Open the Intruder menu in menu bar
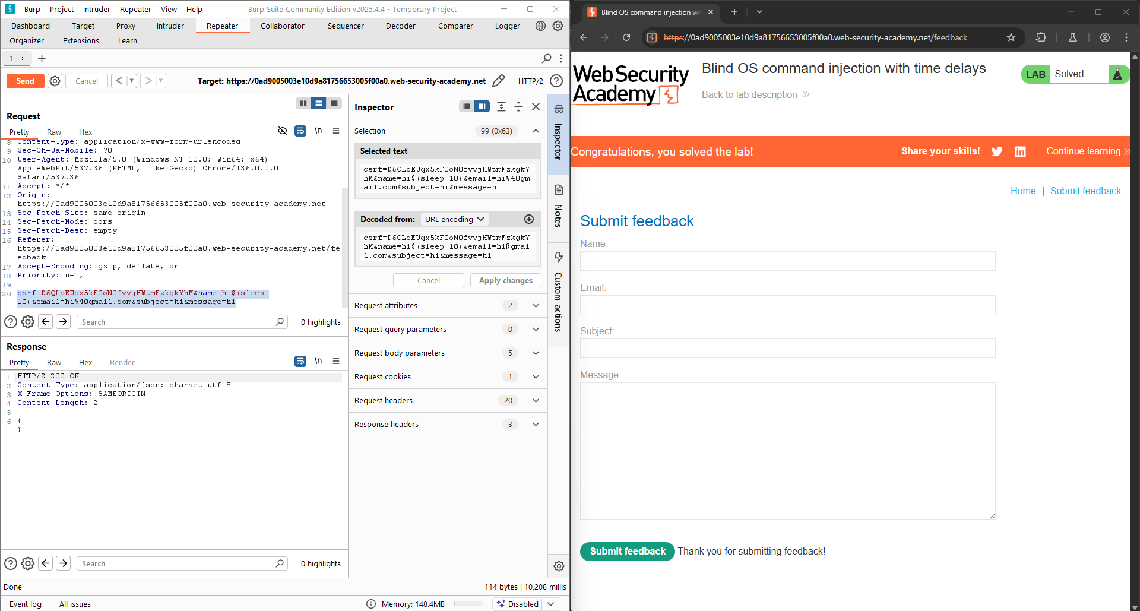1140x611 pixels. tap(96, 9)
